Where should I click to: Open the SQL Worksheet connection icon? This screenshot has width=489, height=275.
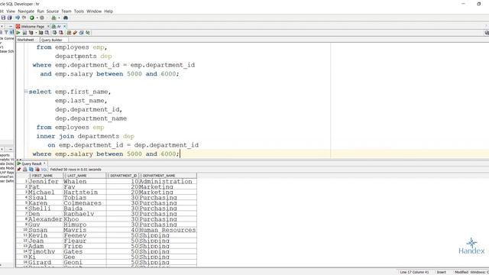(x=54, y=18)
